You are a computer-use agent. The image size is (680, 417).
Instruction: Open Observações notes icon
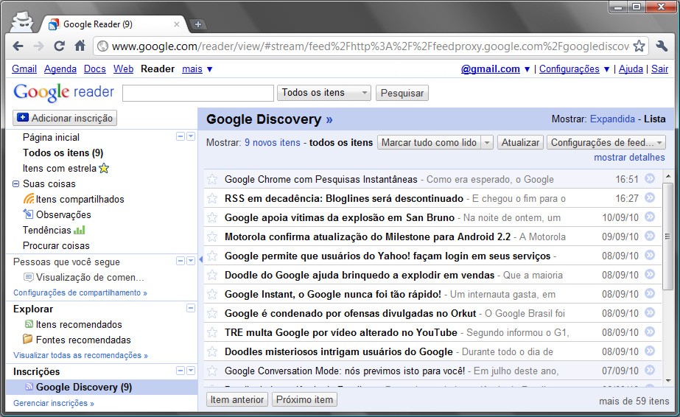point(28,214)
